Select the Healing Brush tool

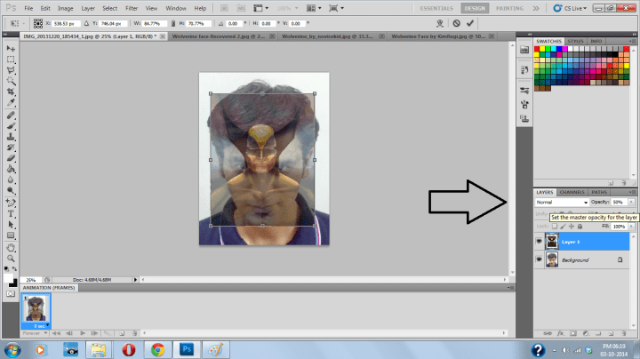pyautogui.click(x=11, y=116)
